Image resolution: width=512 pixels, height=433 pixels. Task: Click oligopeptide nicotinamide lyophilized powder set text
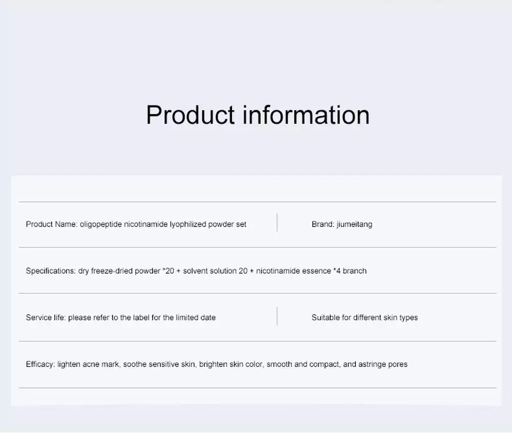[x=163, y=224]
